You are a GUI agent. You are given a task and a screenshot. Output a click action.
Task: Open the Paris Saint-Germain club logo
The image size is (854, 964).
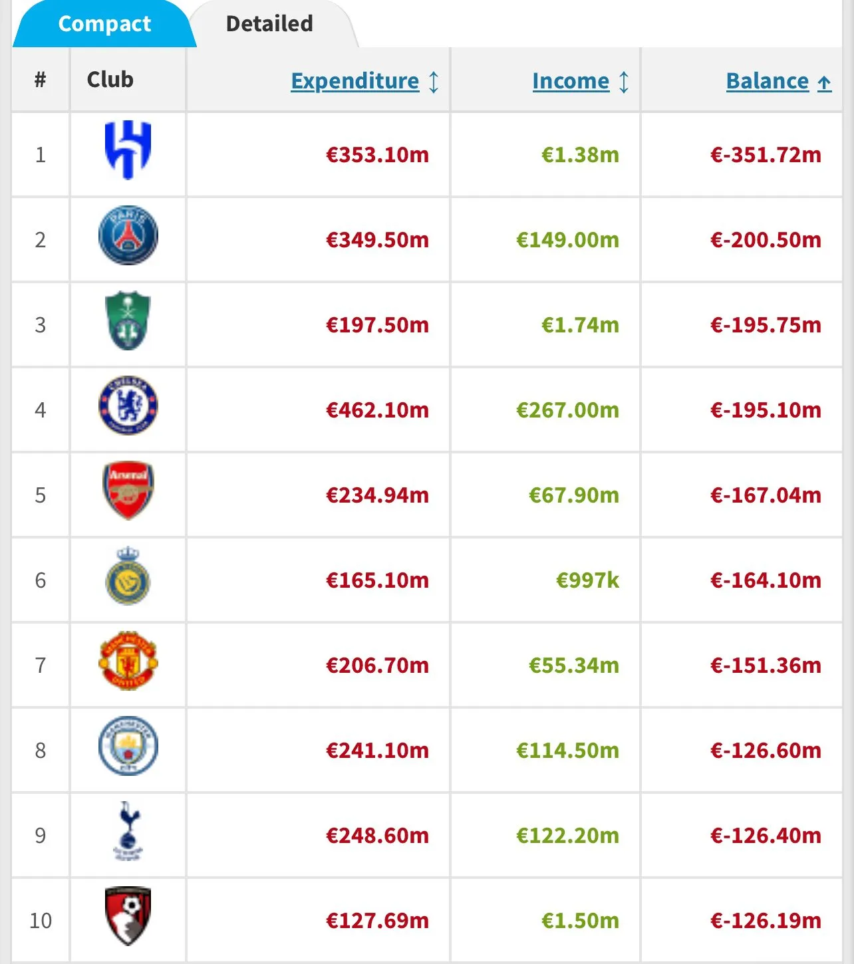click(128, 235)
